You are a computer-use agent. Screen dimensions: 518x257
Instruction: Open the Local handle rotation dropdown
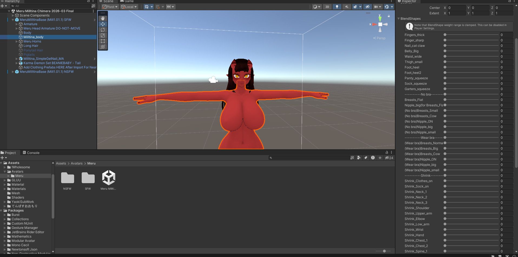click(129, 7)
